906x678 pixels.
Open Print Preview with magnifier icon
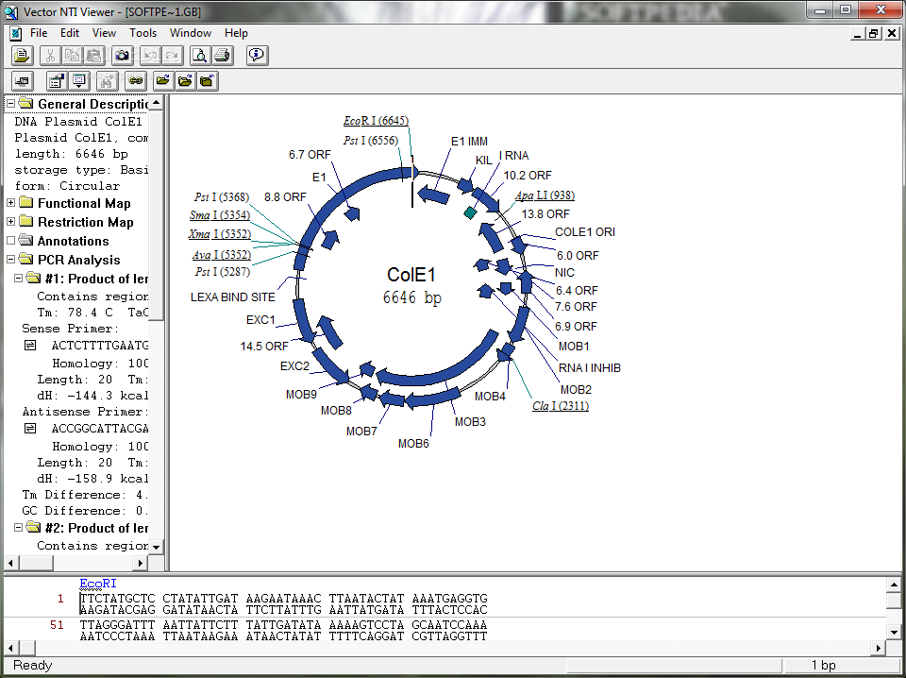click(x=200, y=56)
